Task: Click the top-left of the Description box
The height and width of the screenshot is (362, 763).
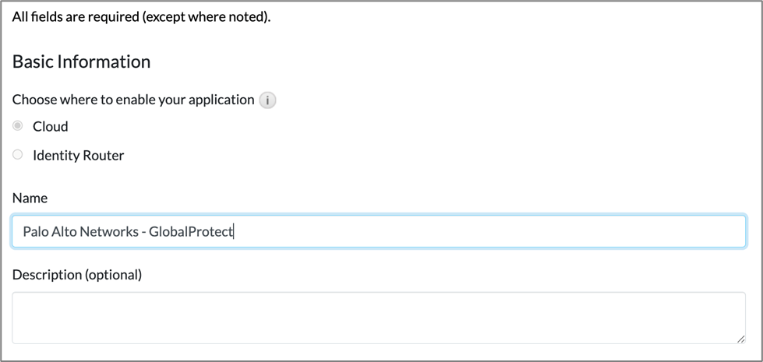Action: tap(23, 300)
